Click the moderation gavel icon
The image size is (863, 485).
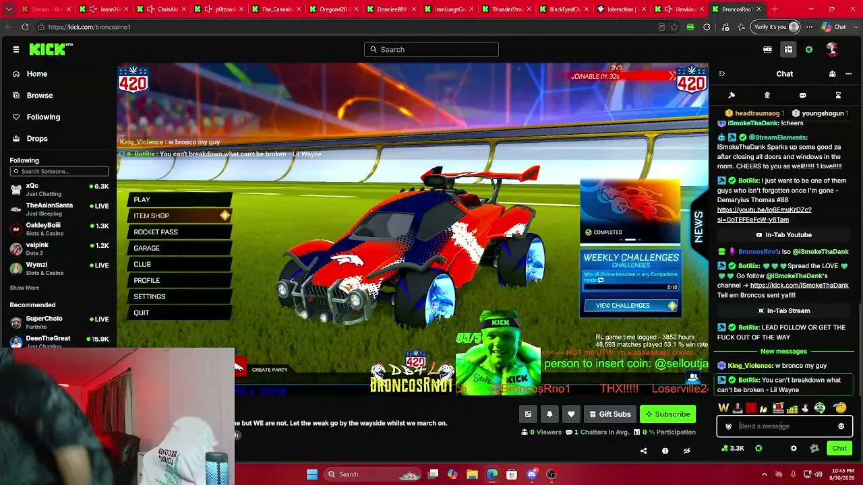[x=732, y=96]
